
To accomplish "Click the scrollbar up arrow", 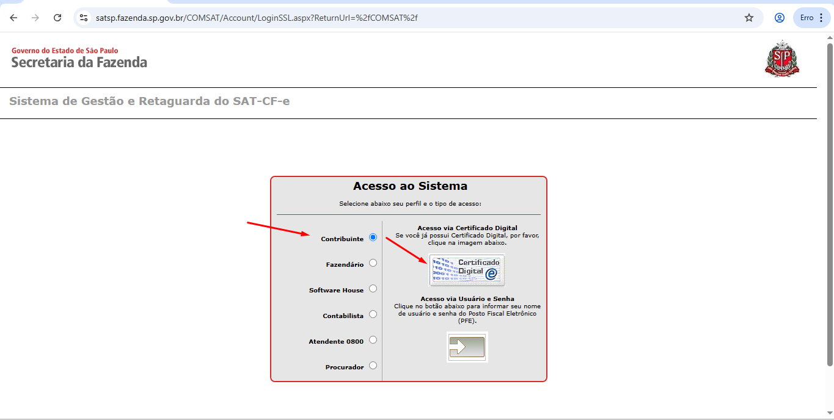I will (829, 38).
